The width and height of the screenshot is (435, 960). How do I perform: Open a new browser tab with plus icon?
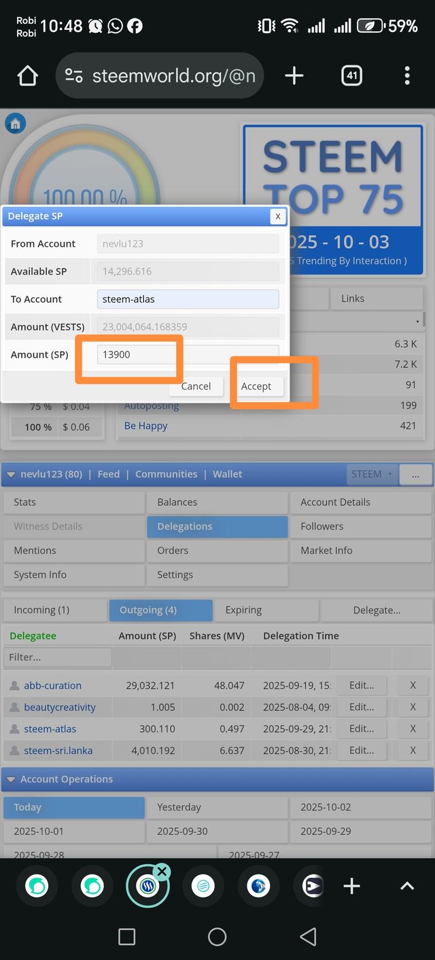click(294, 76)
